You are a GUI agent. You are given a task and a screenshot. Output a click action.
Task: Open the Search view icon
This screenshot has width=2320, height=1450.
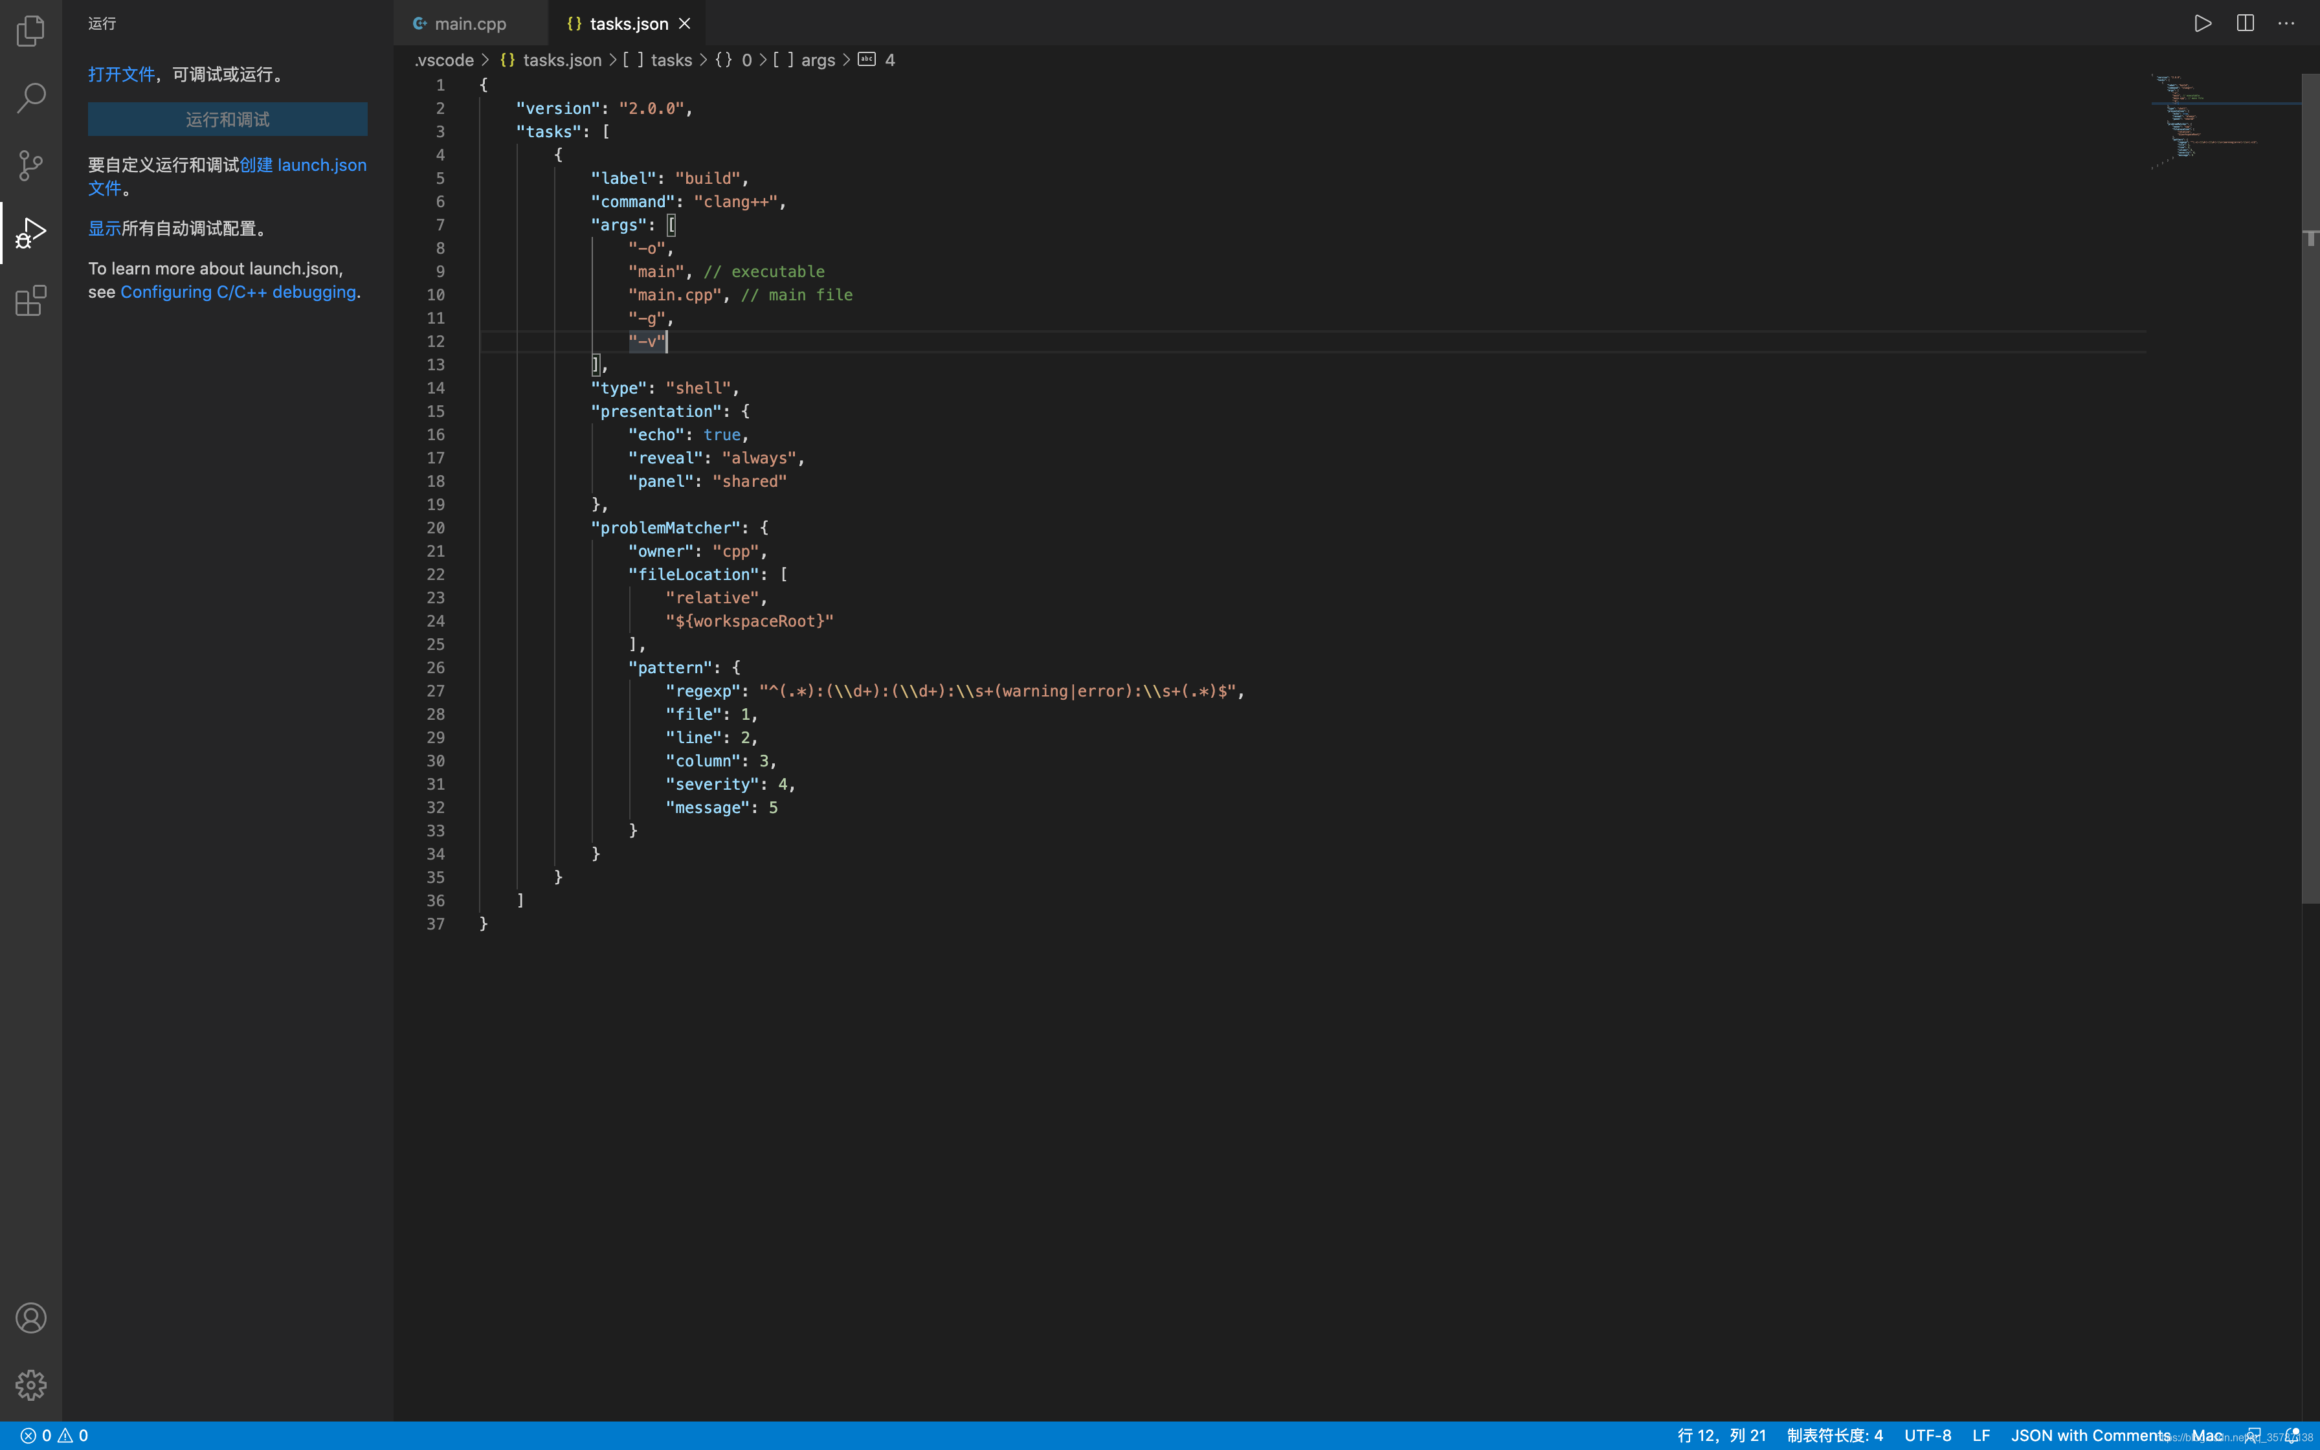[x=30, y=97]
